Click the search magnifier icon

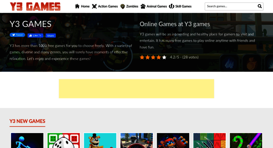[260, 6]
